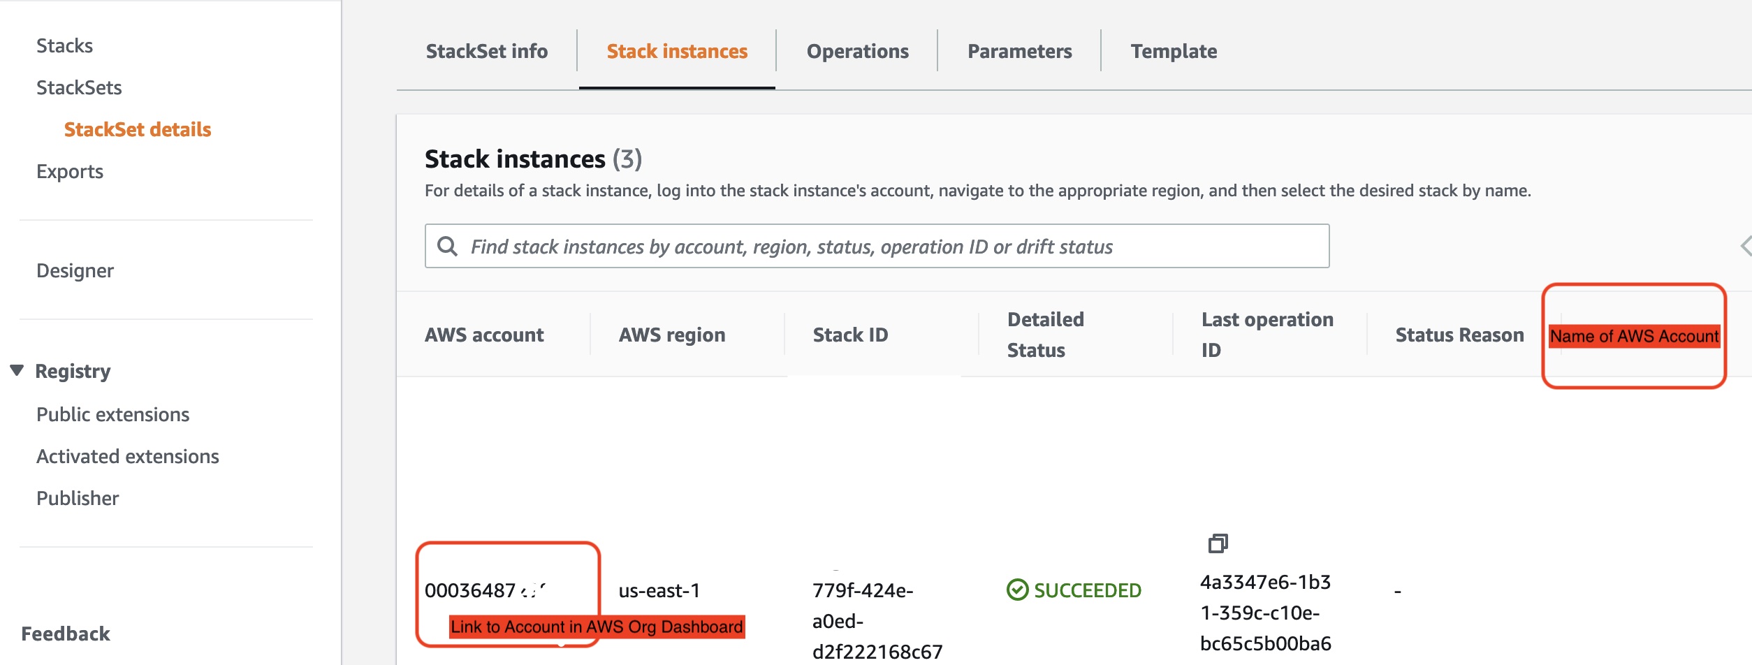This screenshot has width=1752, height=665.
Task: Open StackSets from the sidebar
Action: pyautogui.click(x=80, y=87)
